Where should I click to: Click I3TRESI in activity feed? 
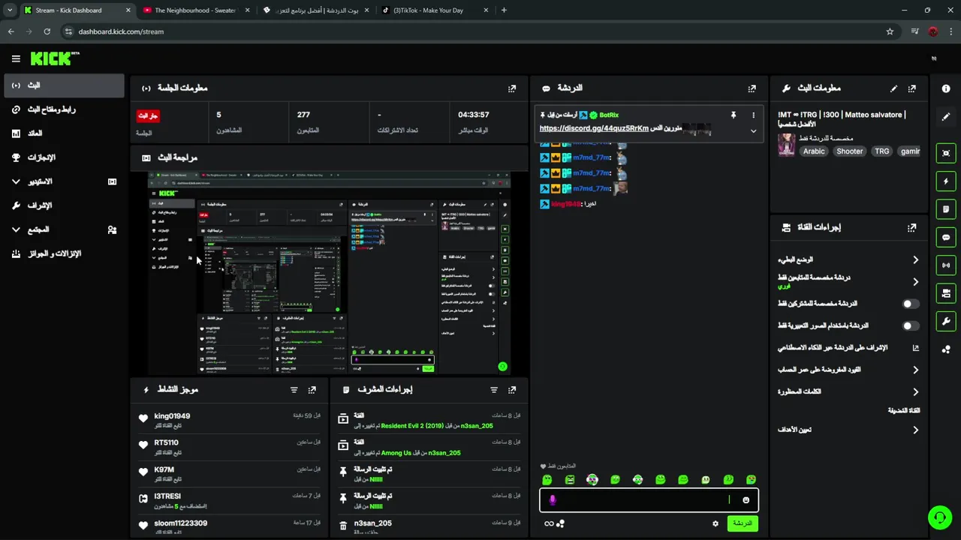[167, 496]
